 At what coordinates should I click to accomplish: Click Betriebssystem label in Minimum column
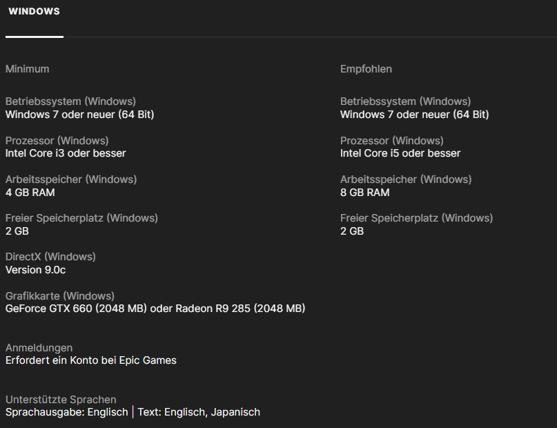[x=70, y=101]
